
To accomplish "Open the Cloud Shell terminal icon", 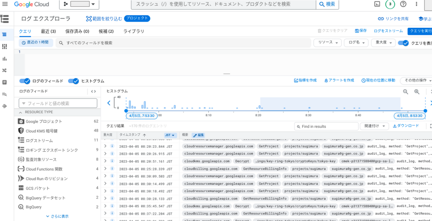I will click(x=377, y=4).
